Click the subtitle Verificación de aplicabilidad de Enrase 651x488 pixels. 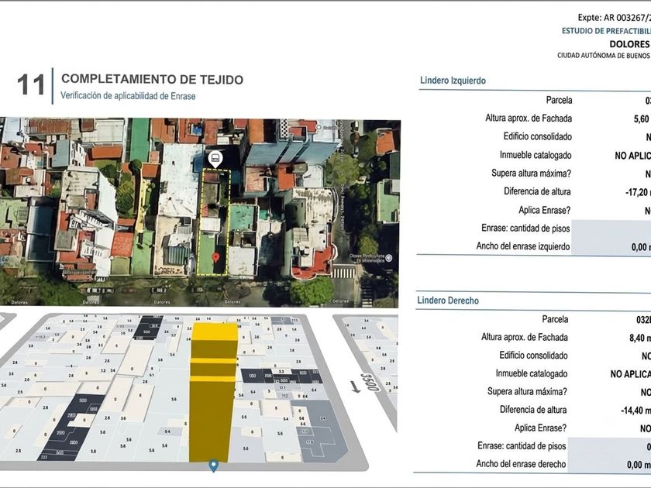128,96
